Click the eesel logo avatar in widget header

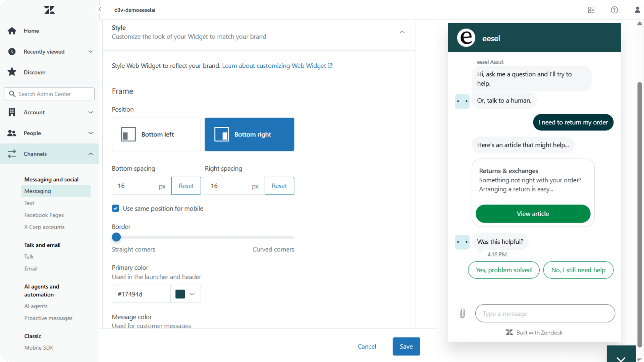[466, 38]
